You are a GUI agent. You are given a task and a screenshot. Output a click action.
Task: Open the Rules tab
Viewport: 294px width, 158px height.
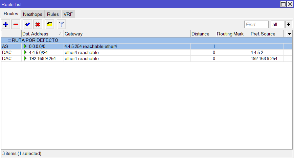click(x=53, y=14)
